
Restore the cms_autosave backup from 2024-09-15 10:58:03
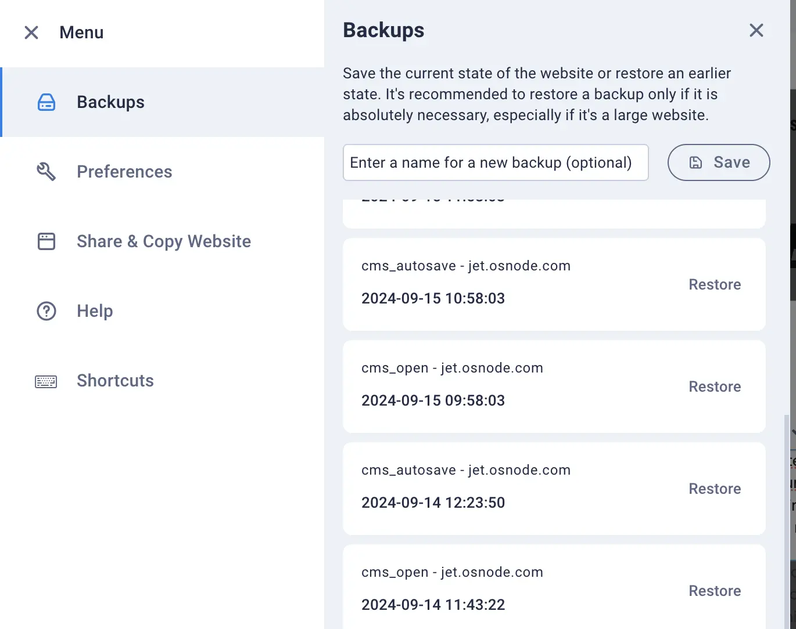[x=715, y=284]
